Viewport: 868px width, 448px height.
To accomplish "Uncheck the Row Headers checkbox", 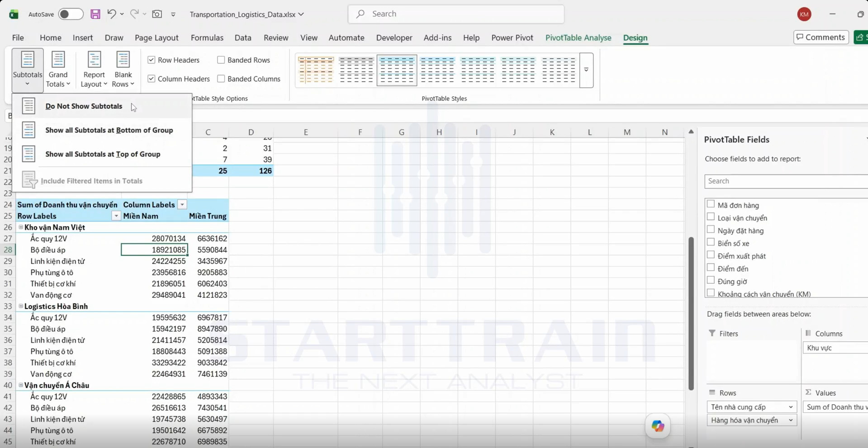I will click(152, 60).
